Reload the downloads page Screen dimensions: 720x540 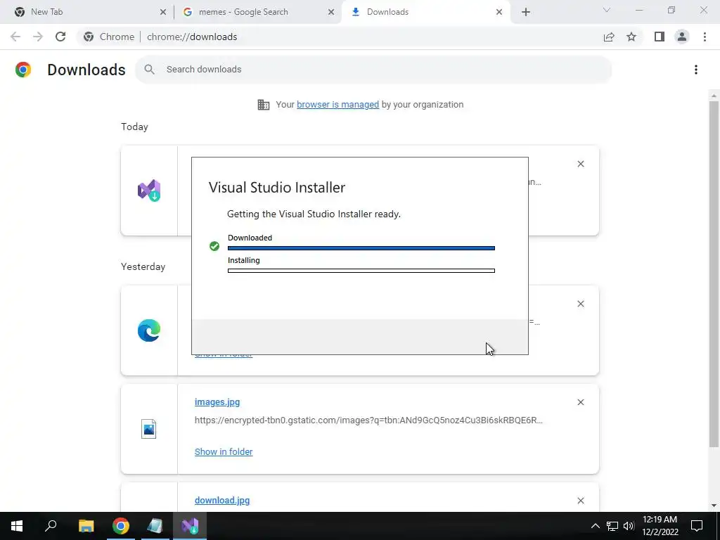(60, 37)
